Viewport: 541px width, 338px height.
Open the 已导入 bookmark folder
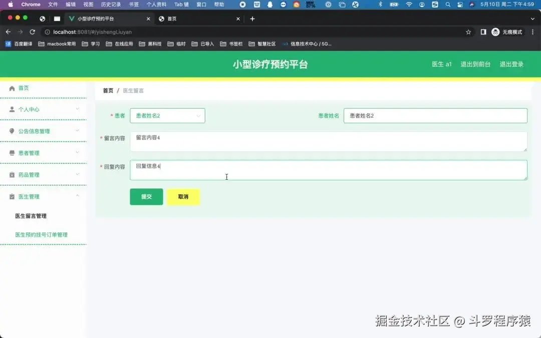click(x=203, y=44)
